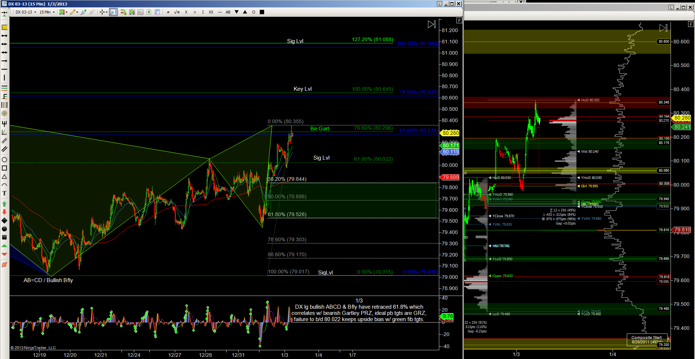Choose the Andrews Pitchfork tool
Viewport: 695px width, 359px height.
[4, 124]
